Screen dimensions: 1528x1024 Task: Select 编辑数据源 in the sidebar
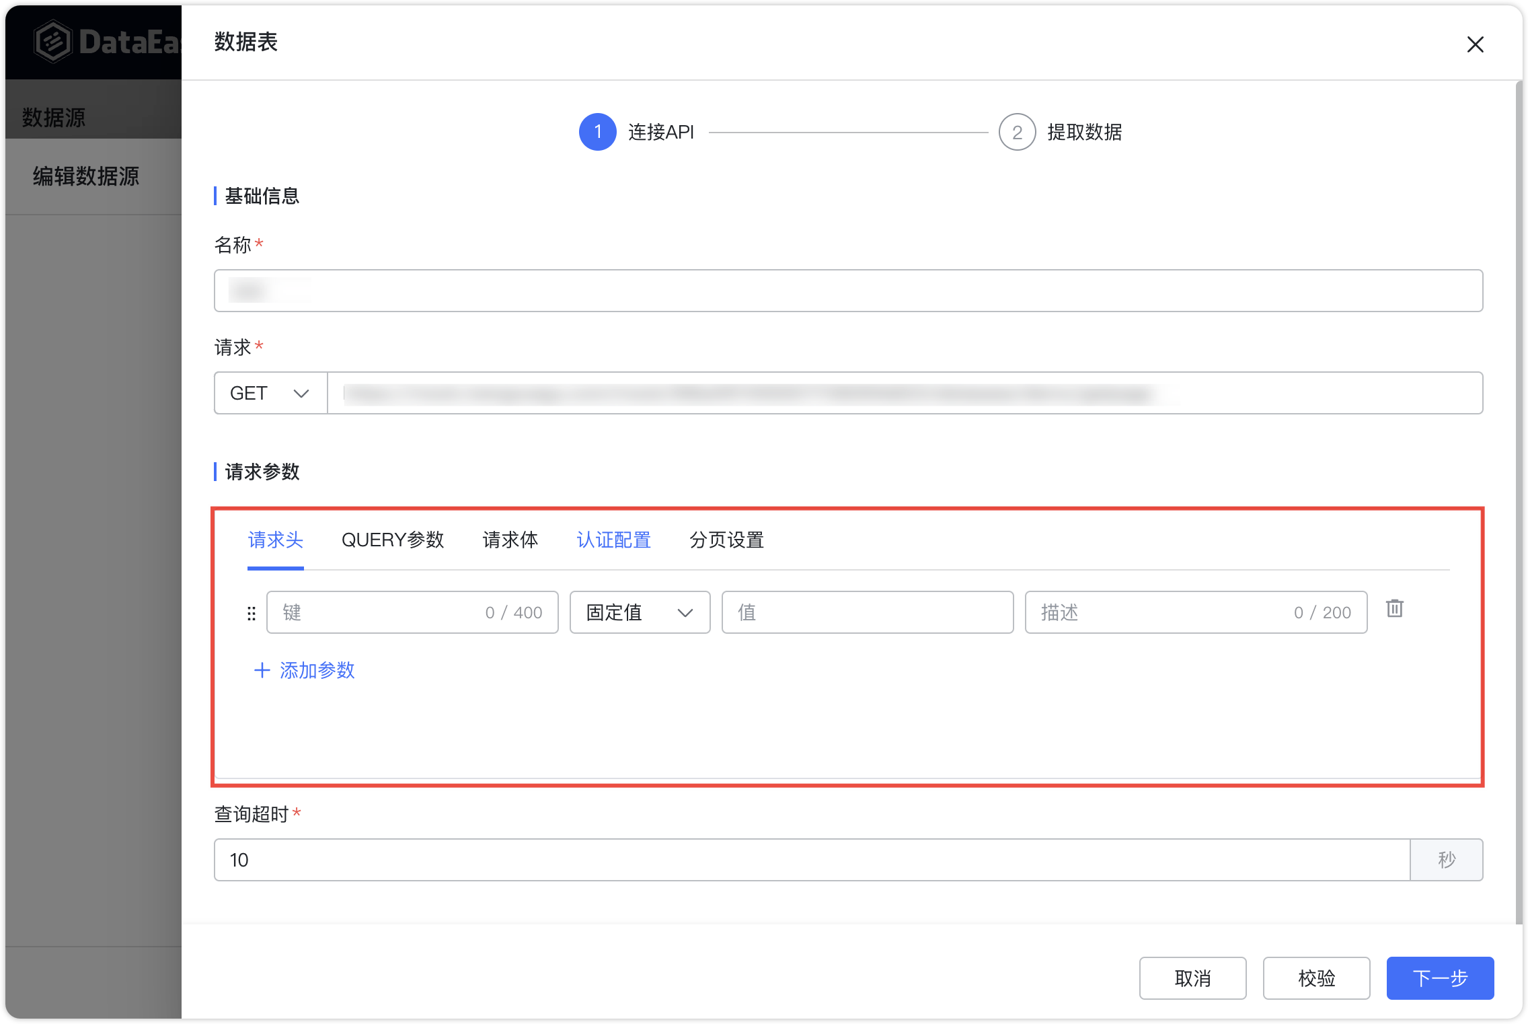(x=85, y=177)
